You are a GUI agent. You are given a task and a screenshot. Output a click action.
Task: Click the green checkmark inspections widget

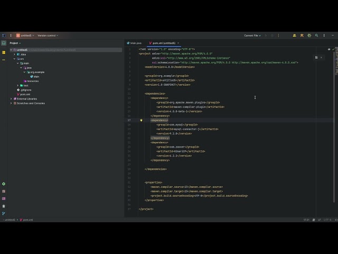[333, 49]
